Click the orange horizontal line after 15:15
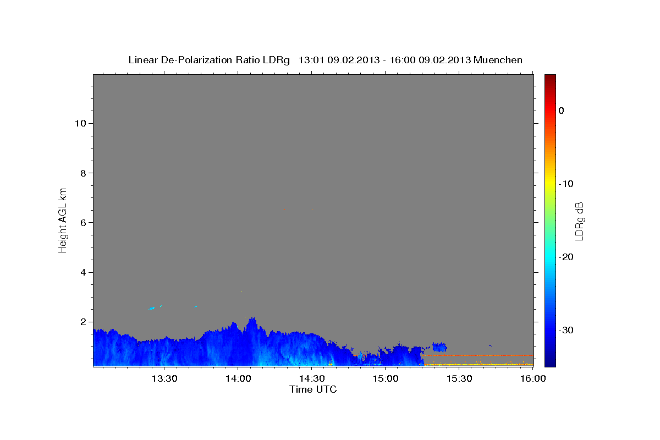The image size is (660, 440). coord(478,355)
